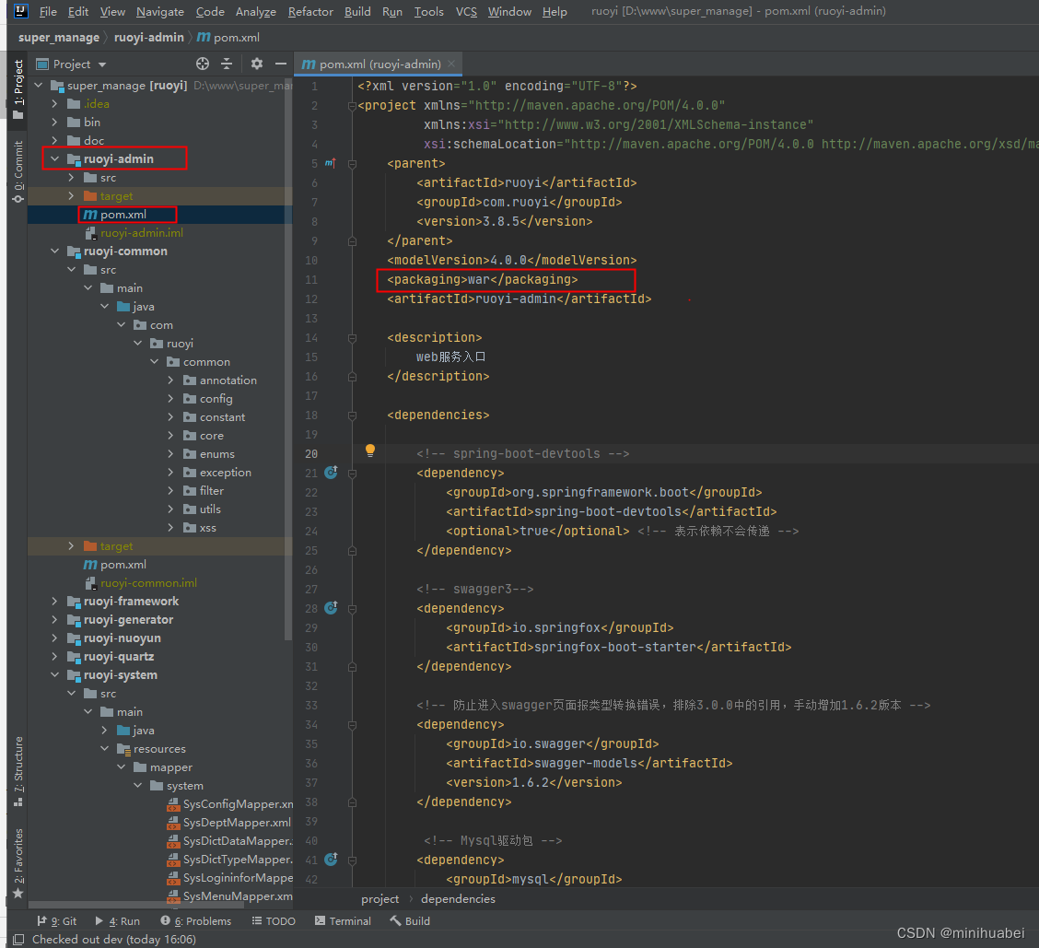Open the Project tool window sidebar tab
Screen dimensions: 1039x948
click(x=18, y=88)
